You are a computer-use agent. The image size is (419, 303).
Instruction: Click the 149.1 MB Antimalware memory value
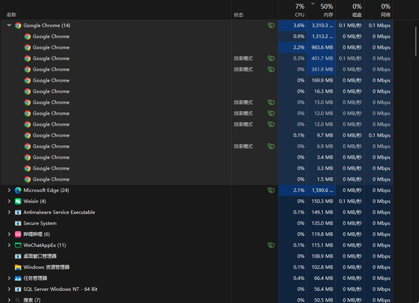[x=322, y=212]
